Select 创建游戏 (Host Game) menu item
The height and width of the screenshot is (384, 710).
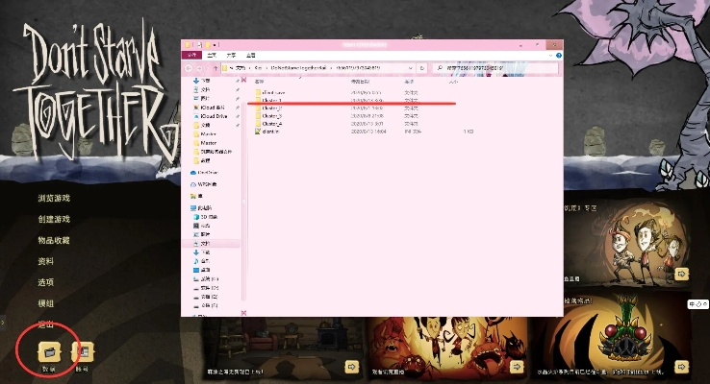[54, 219]
